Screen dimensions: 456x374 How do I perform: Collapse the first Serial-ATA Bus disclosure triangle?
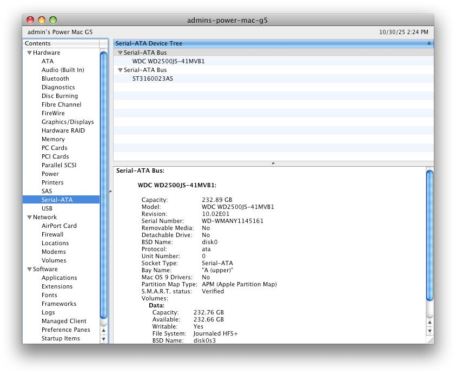pos(120,53)
